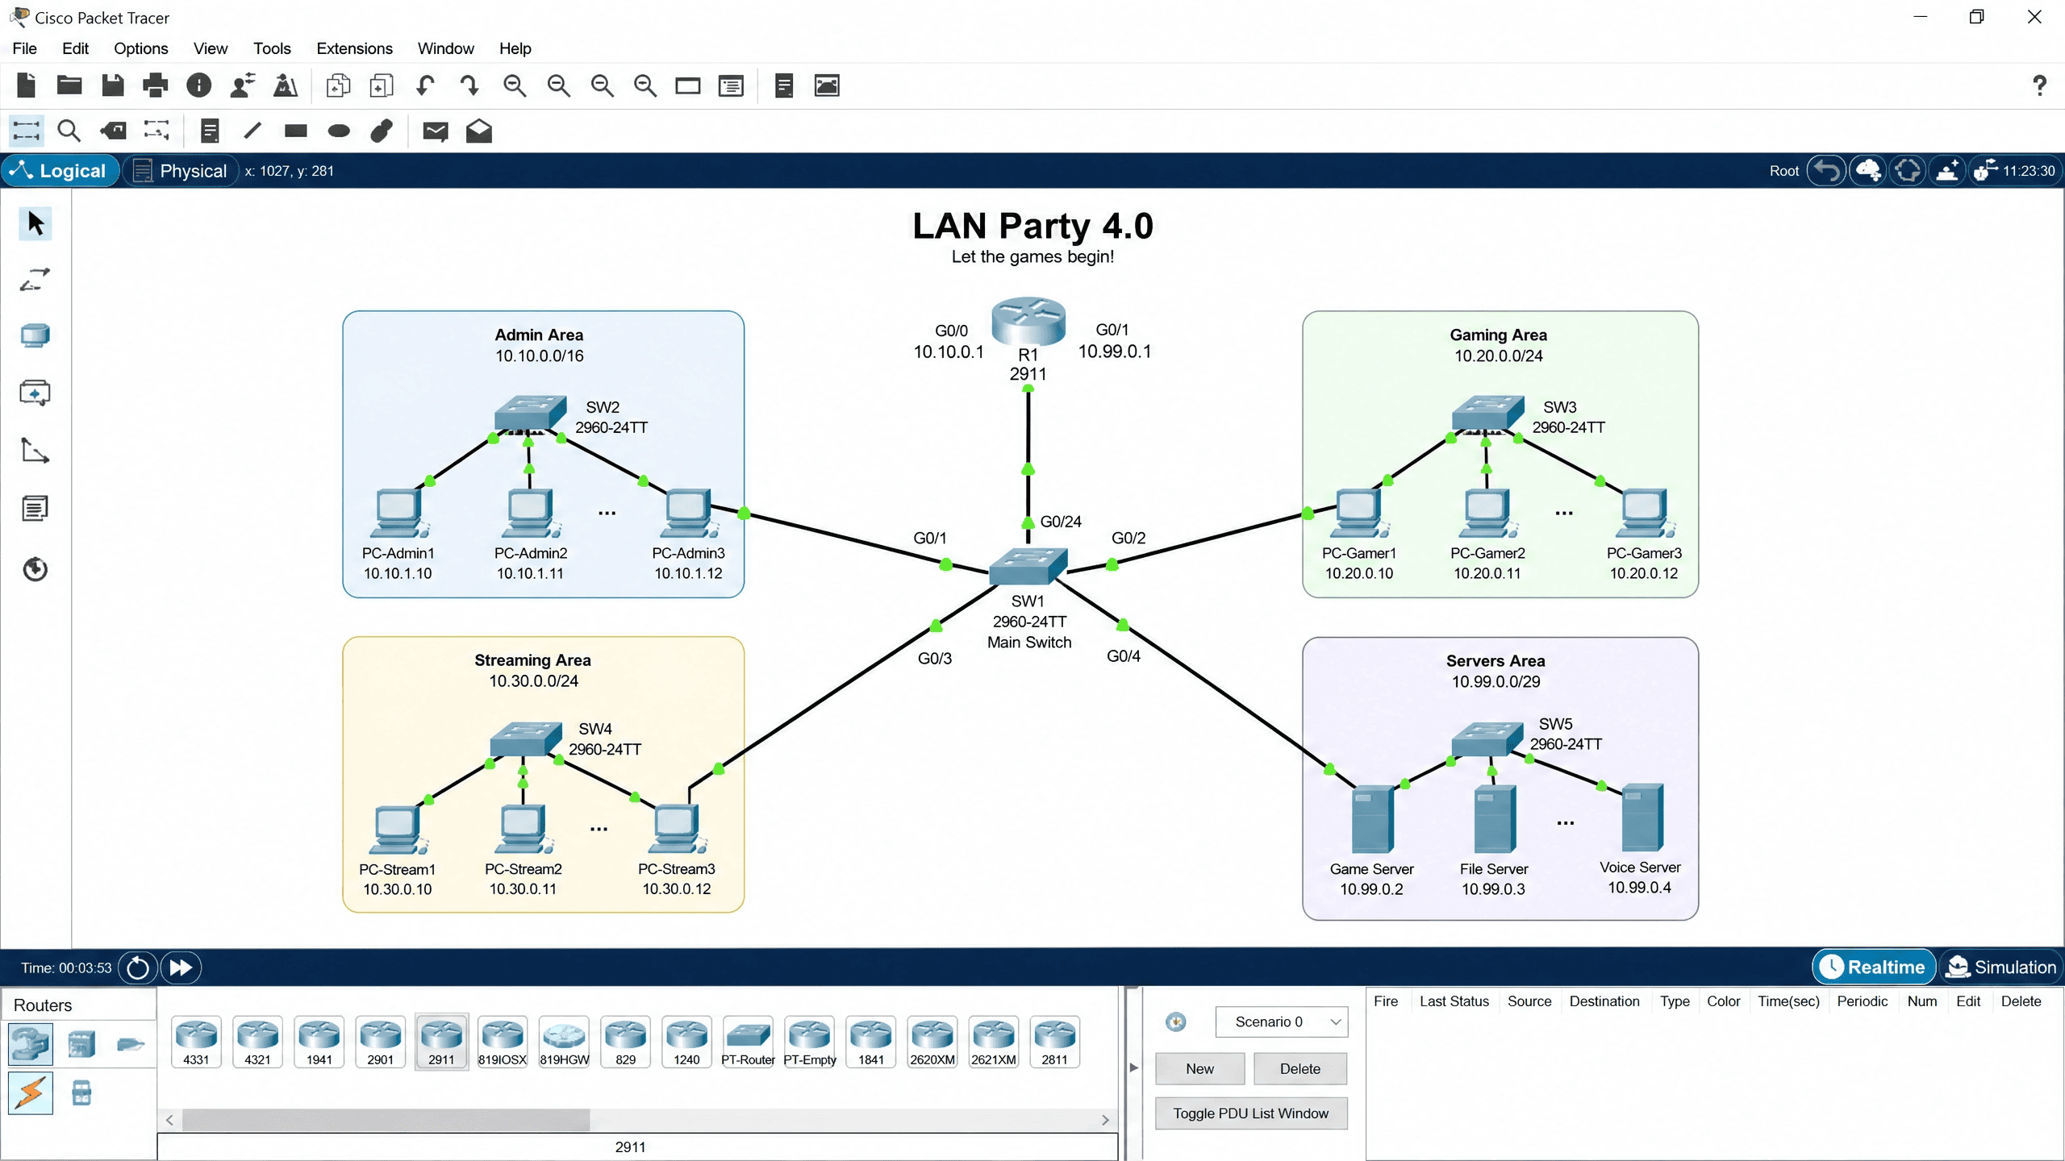Click the R1 2911 router in the topology
Viewport: 2065px width, 1161px height.
[1028, 321]
